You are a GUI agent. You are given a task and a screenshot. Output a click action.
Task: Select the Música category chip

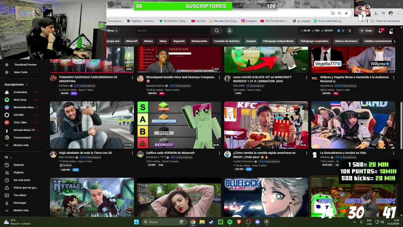coord(148,41)
